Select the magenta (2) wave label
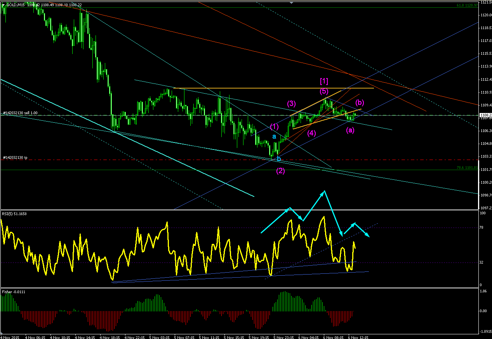The image size is (492, 339). [281, 171]
